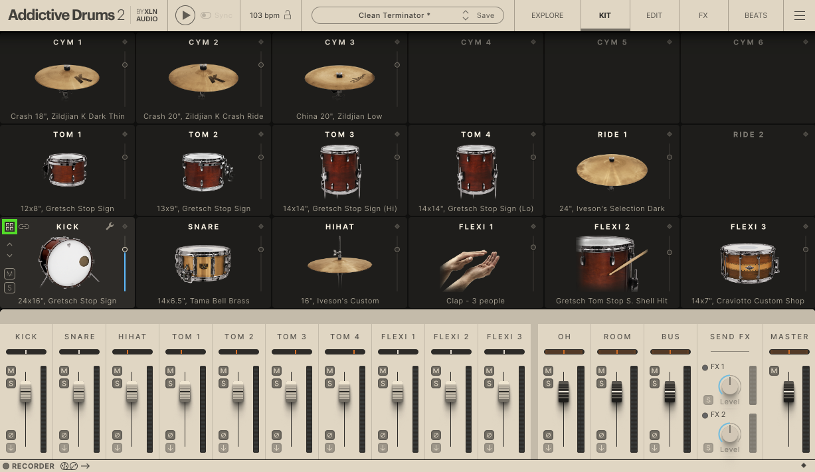The width and height of the screenshot is (815, 472).
Task: Click the second dice icon next to RECORDER
Action: pyautogui.click(x=73, y=466)
